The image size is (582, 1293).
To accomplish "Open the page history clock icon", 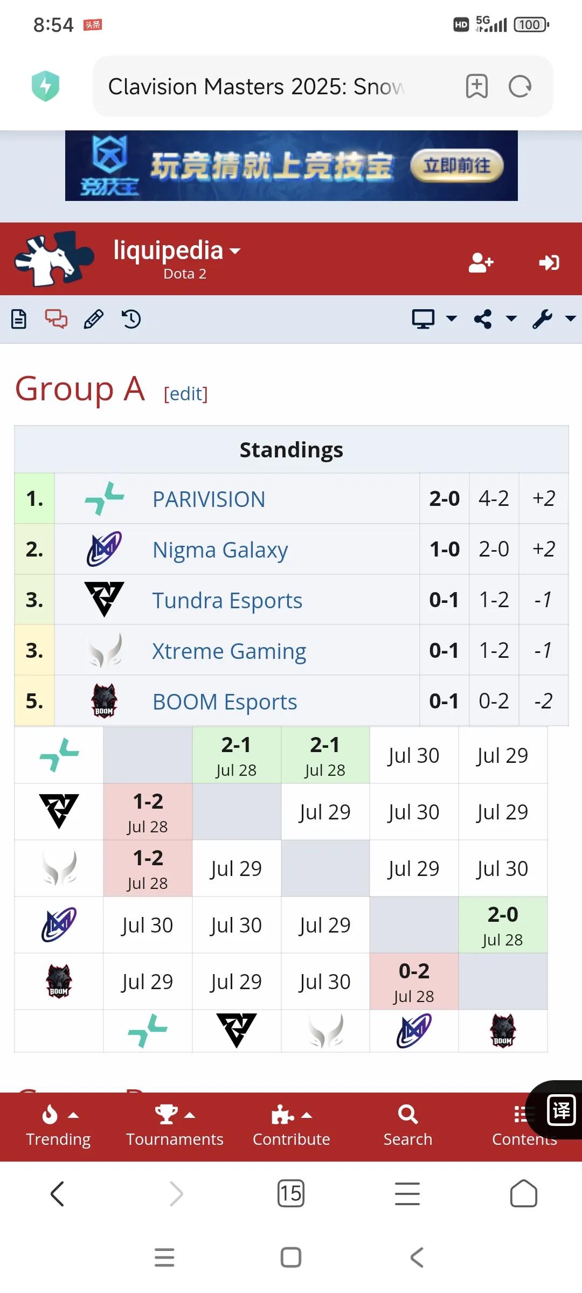I will 131,319.
